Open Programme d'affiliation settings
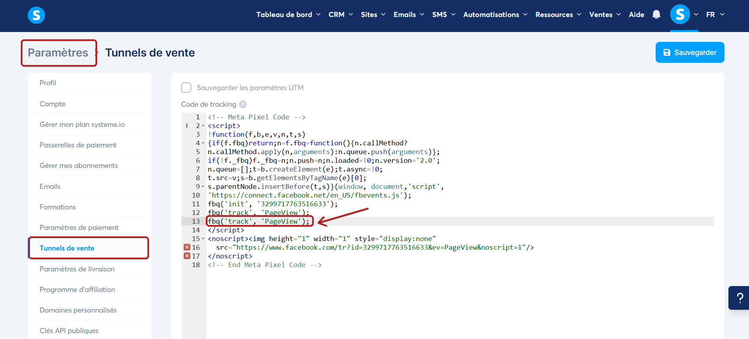The width and height of the screenshot is (749, 339). (x=89, y=290)
